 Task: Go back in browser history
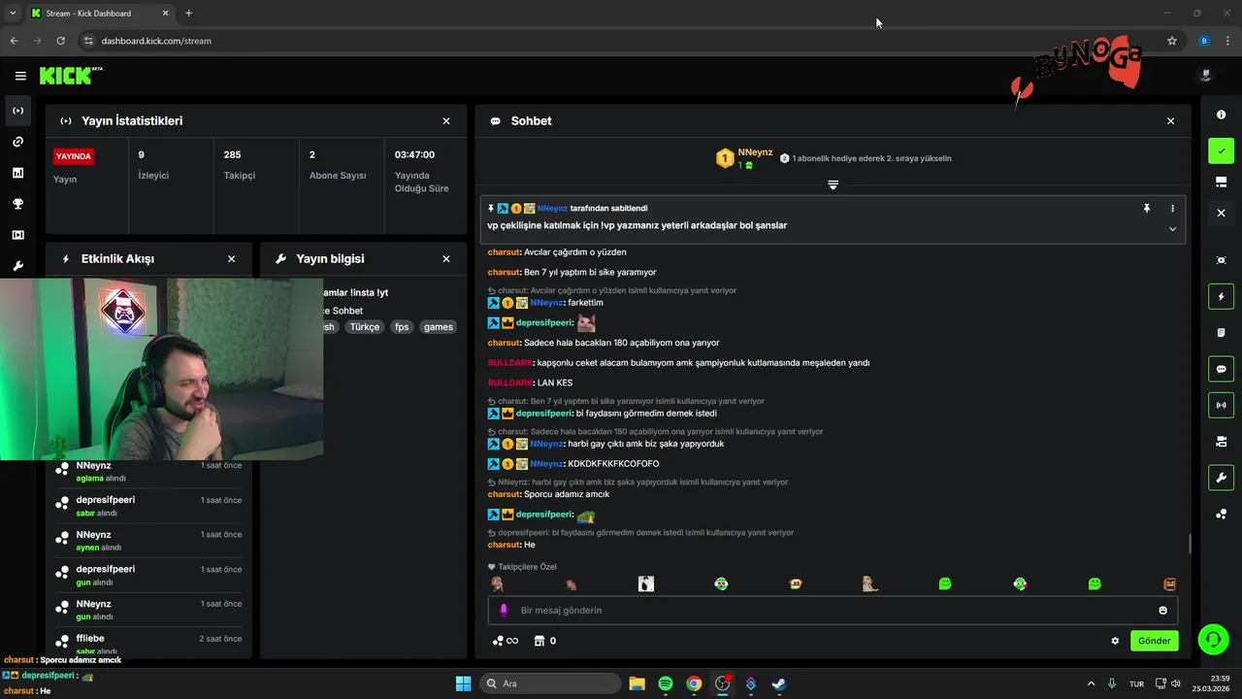click(14, 41)
